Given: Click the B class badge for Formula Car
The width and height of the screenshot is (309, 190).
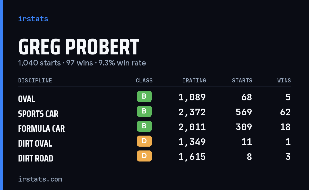Looking at the screenshot, I should (144, 126).
